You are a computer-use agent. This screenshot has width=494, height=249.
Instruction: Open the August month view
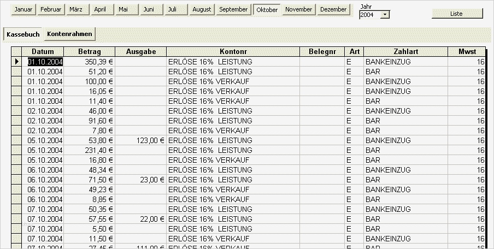coord(202,9)
